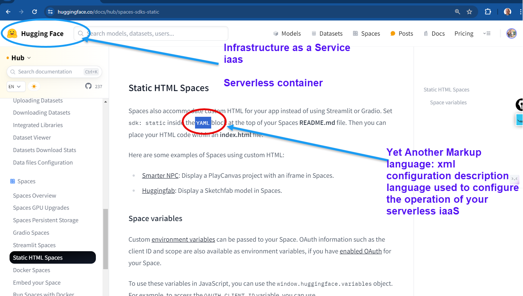The width and height of the screenshot is (523, 296).
Task: Click the sidebar vertical scrollbar thumb
Action: [x=105, y=239]
